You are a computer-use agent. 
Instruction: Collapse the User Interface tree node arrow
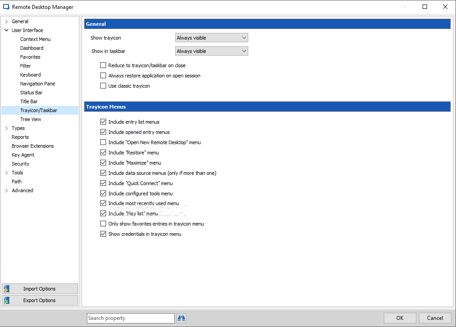pos(6,30)
